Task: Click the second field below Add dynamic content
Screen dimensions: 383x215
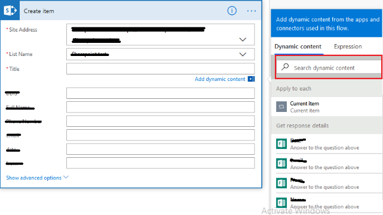Action: [x=161, y=107]
